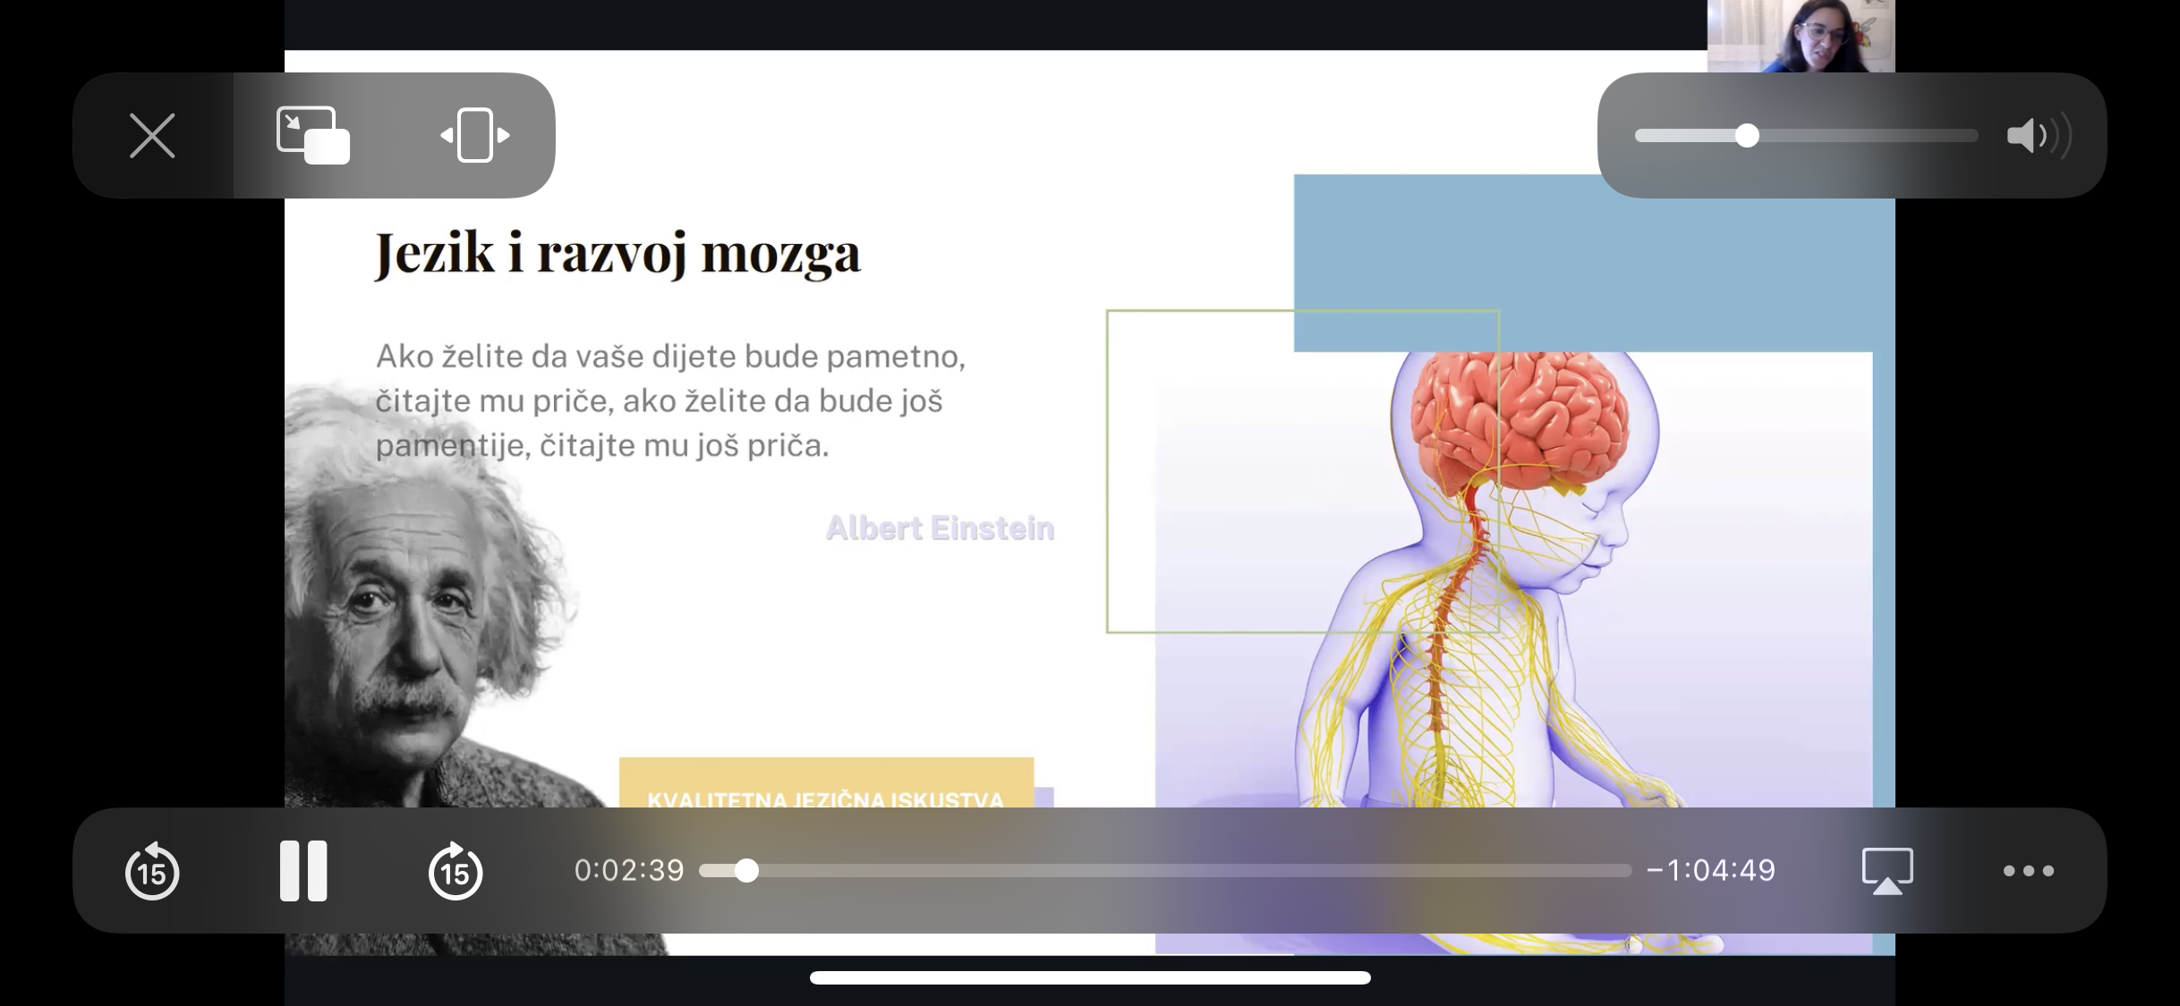Image resolution: width=2180 pixels, height=1006 pixels.
Task: Toggle remaining time display -1:04:49
Action: 1711,871
